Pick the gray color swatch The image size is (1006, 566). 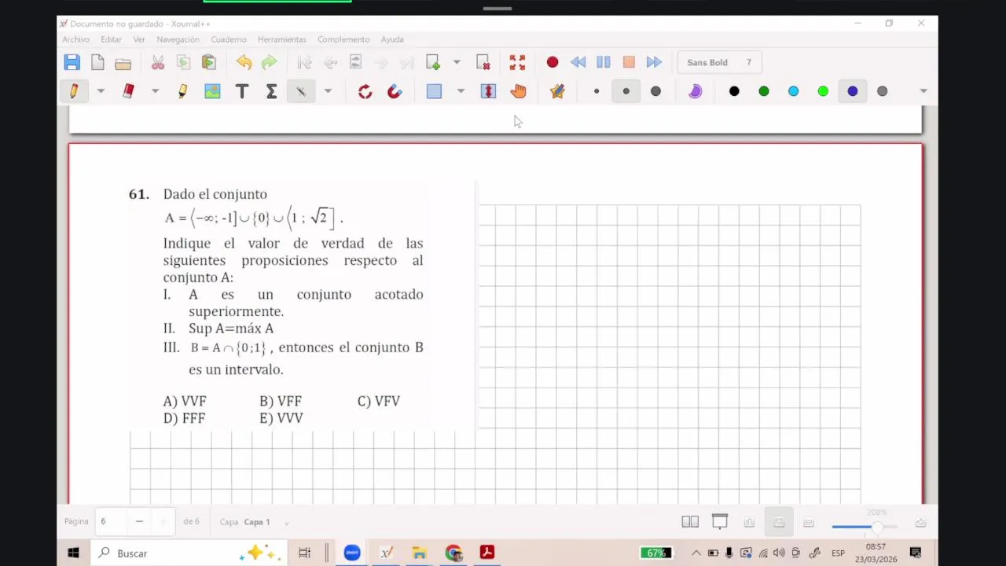[883, 91]
